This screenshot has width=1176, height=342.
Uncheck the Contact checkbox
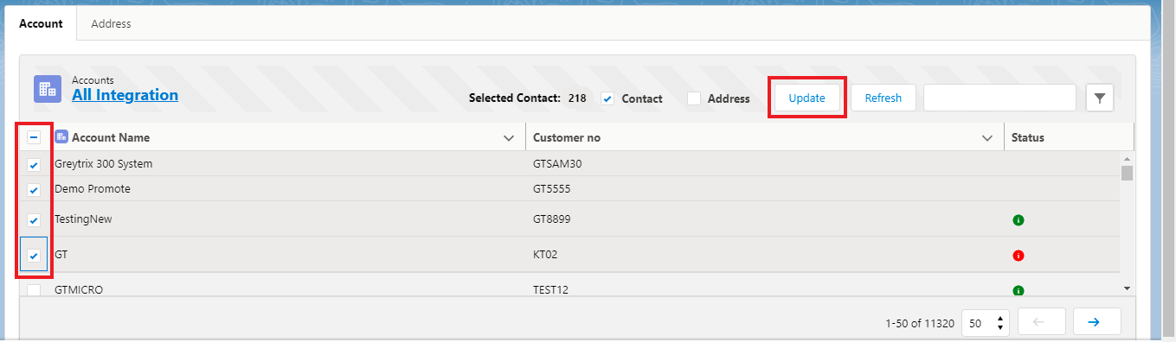tap(607, 98)
